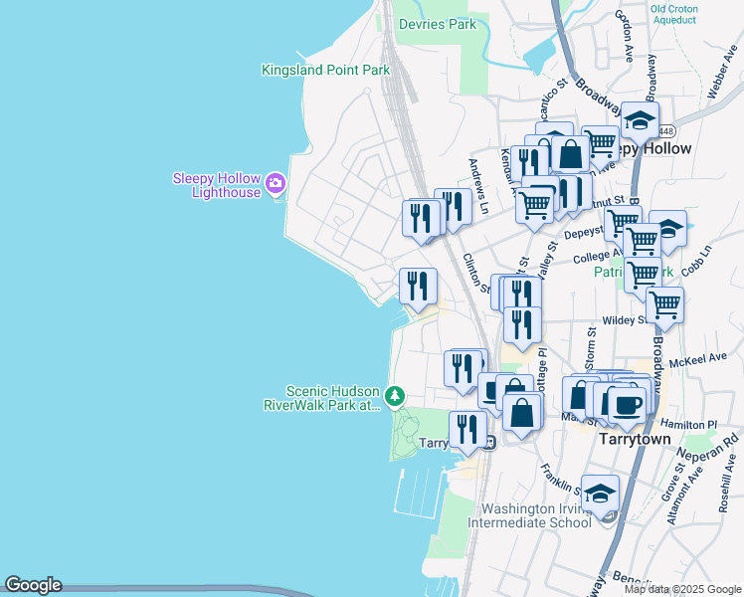Select the school marker above Washington Irving school
Screen dimensions: 744x597
(x=600, y=495)
